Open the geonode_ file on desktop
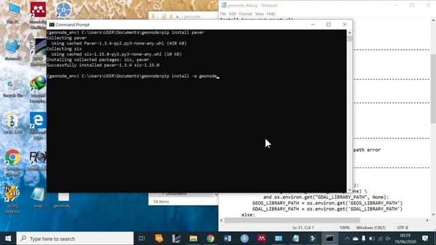The width and height of the screenshot is (436, 245). click(x=63, y=200)
